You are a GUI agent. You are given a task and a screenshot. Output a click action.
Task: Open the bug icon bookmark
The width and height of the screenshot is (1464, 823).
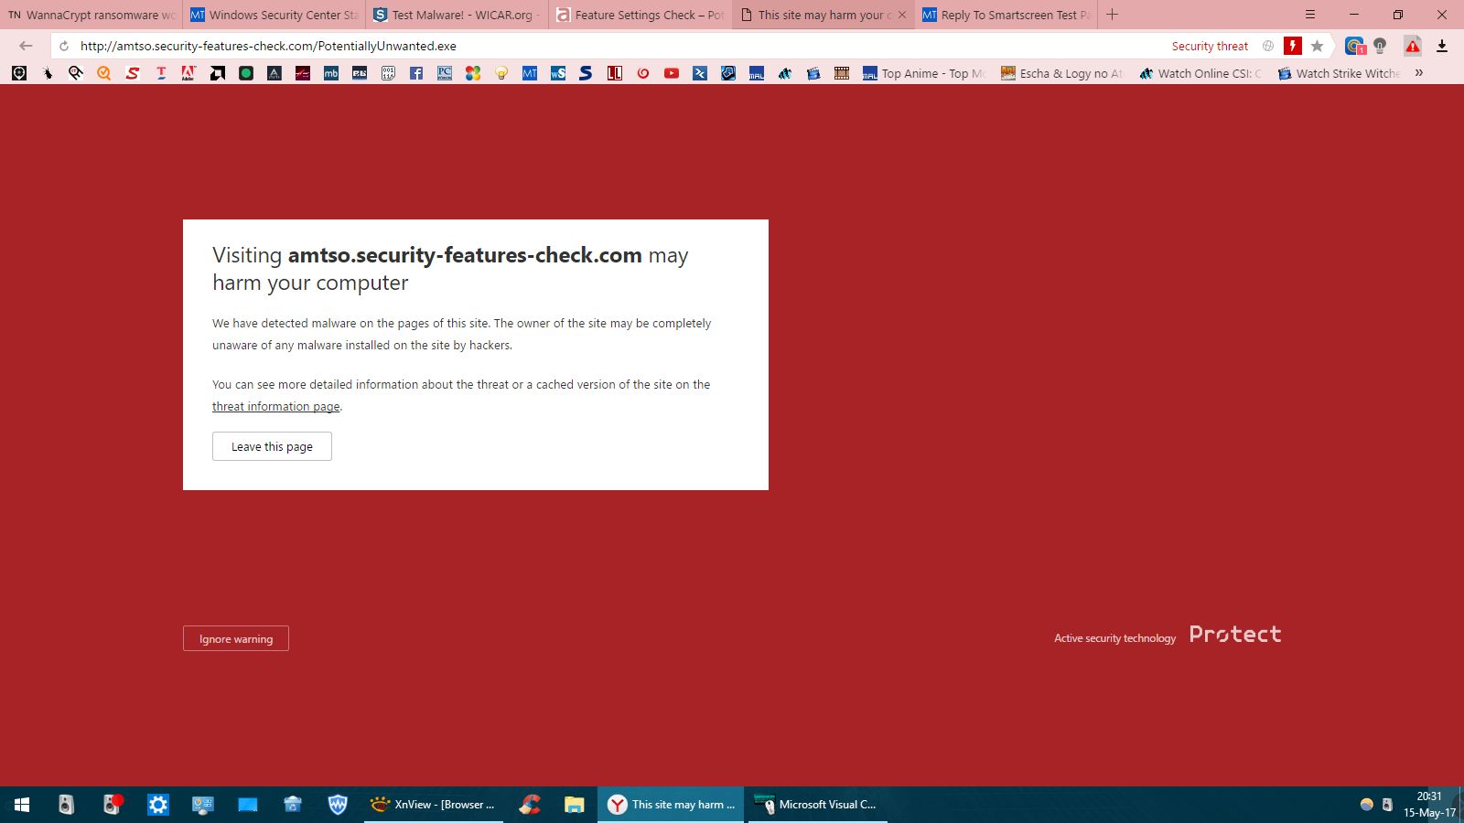point(48,73)
